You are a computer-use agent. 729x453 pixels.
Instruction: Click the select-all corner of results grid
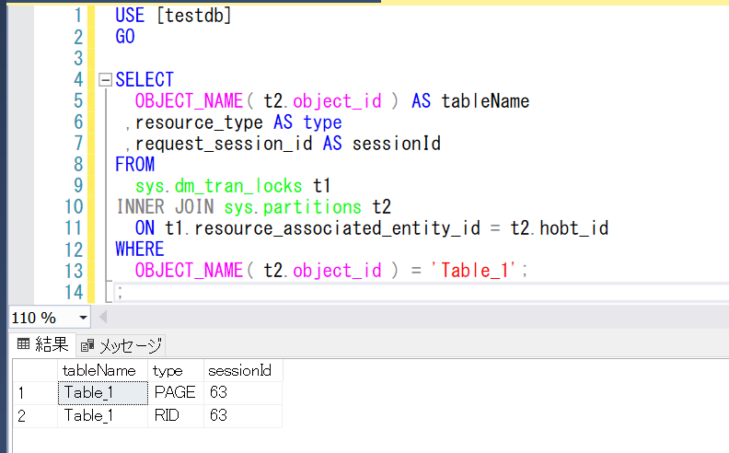35,371
